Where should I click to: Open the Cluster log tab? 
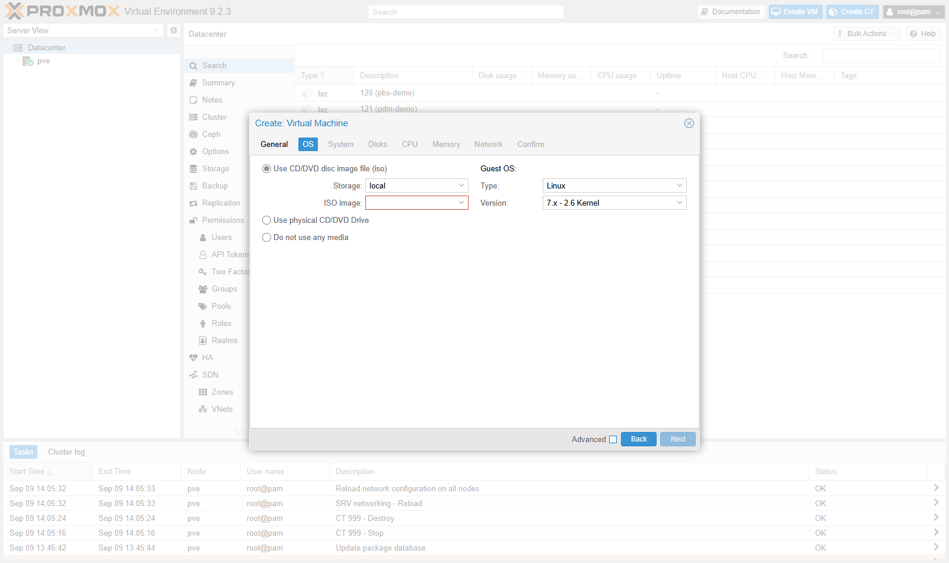click(66, 452)
